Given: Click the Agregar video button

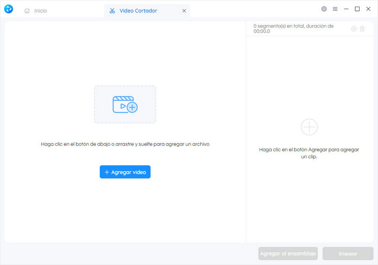Looking at the screenshot, I should click(x=125, y=172).
